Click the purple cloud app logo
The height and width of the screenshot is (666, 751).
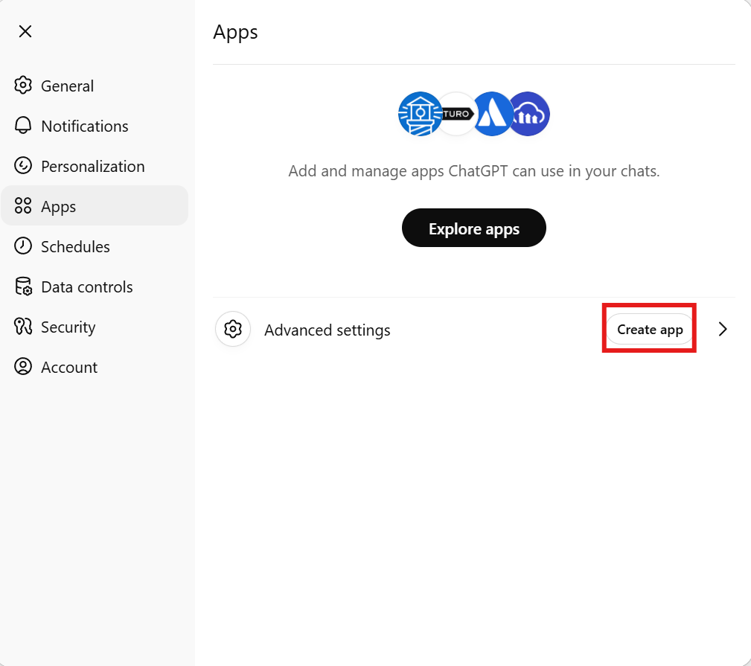(528, 114)
